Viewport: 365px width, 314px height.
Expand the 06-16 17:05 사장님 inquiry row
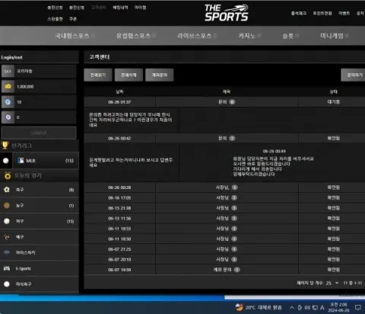coord(224,197)
